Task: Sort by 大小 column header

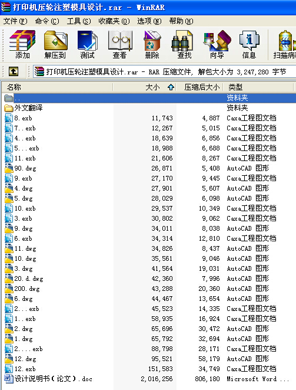Action: [145, 87]
